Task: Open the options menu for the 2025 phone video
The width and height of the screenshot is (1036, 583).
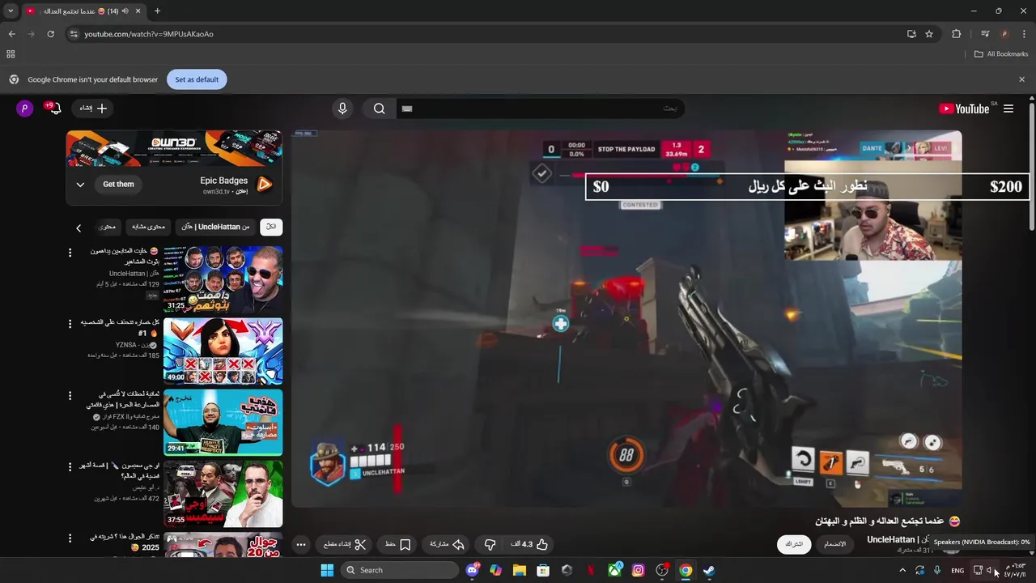Action: pos(70,538)
